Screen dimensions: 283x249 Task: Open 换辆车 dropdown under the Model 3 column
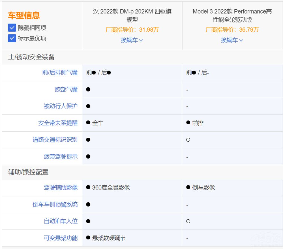[232, 40]
